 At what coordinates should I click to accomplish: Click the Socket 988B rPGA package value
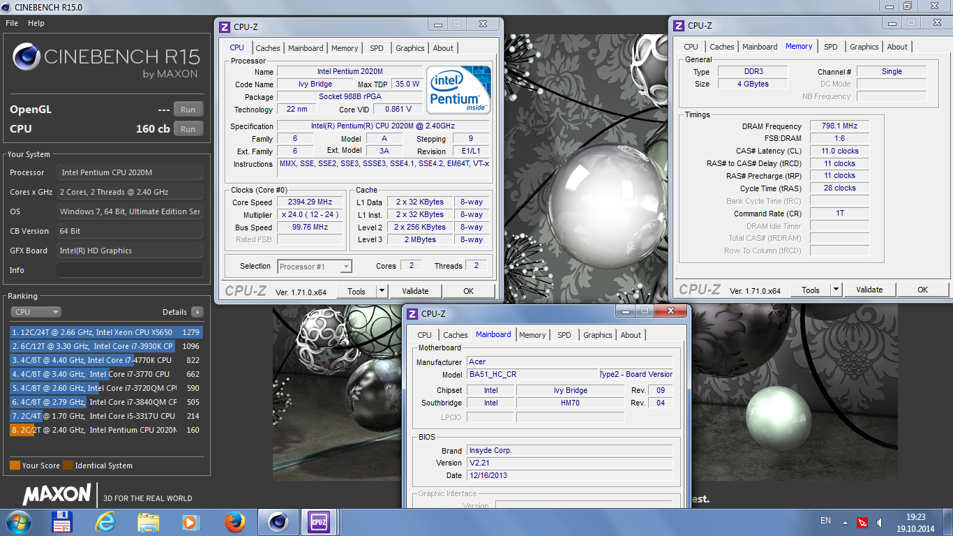(x=350, y=96)
